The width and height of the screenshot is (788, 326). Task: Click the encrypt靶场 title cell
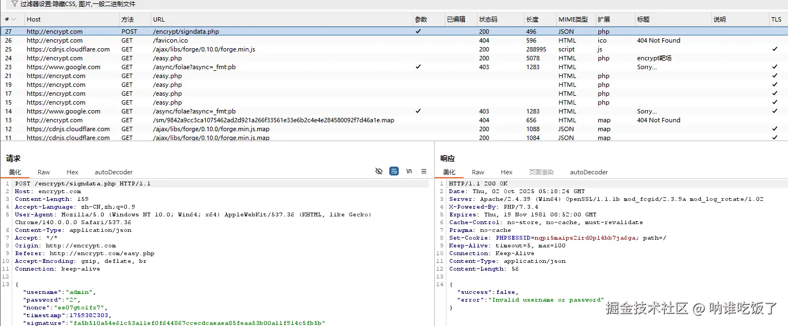[x=654, y=58]
